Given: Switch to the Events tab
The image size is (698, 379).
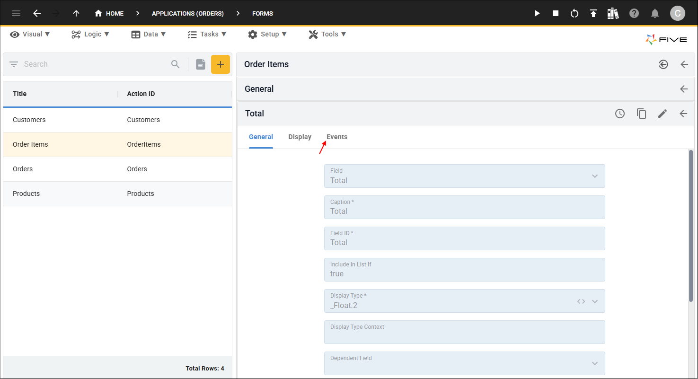Looking at the screenshot, I should click(x=337, y=137).
